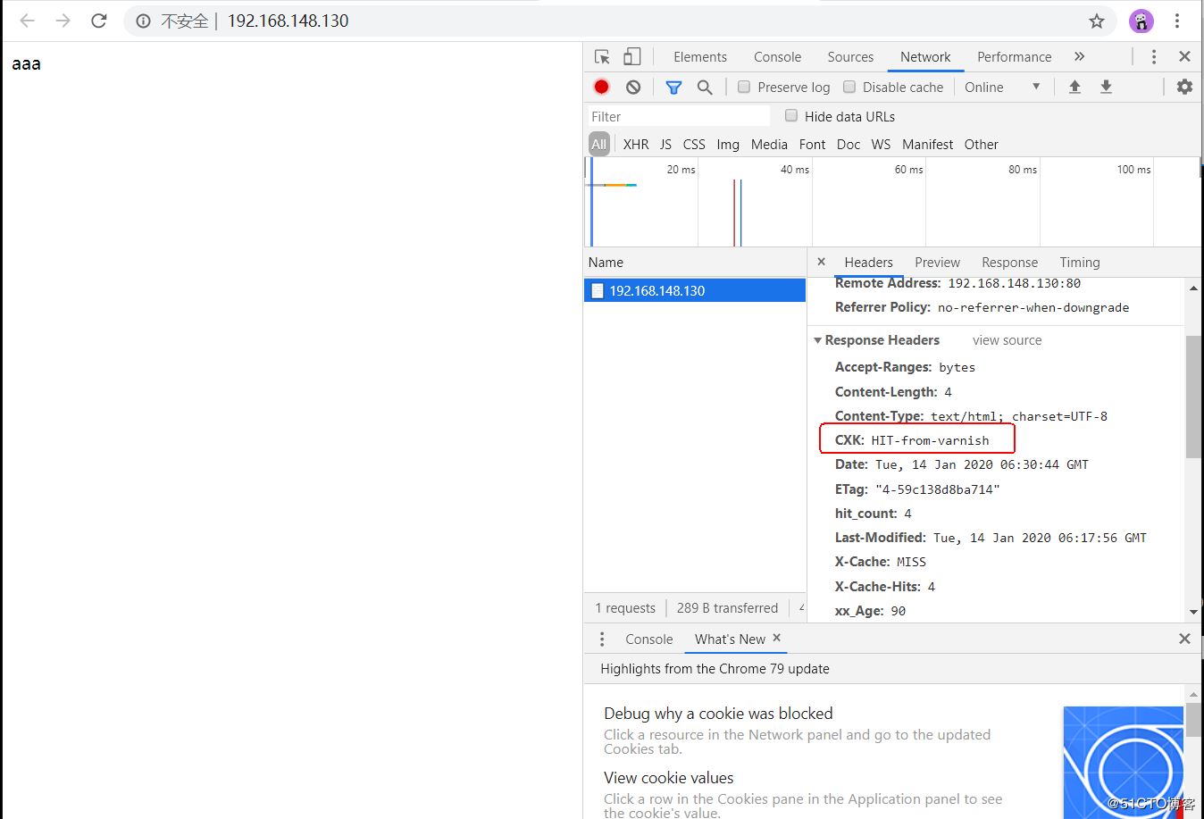This screenshot has width=1204, height=819.
Task: Click the view source link
Action: 1007,340
